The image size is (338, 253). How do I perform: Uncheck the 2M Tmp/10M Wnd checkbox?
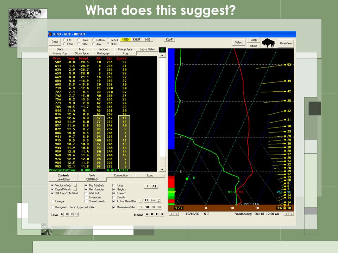click(52, 193)
